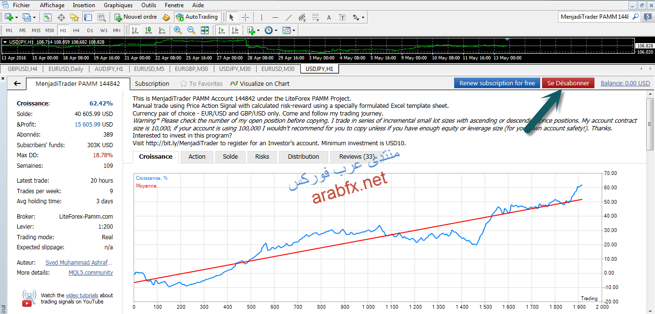The width and height of the screenshot is (655, 314).
Task: Switch chart to W1 timeframe
Action: pos(104,30)
